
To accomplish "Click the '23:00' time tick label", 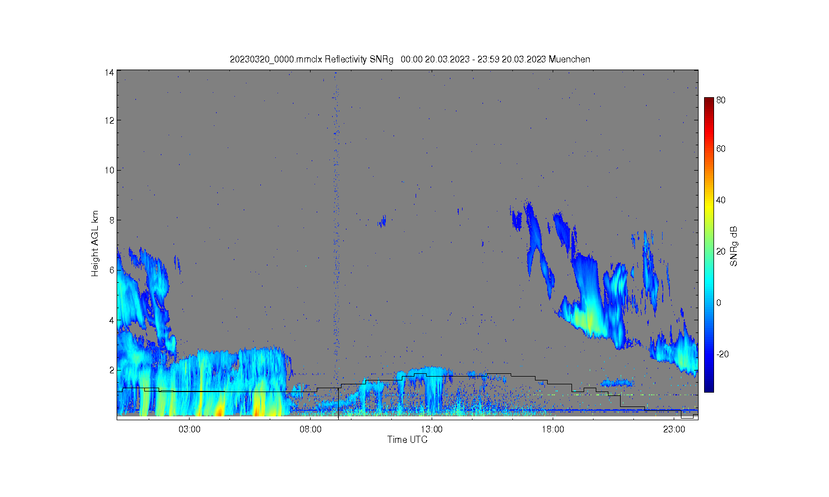I will coord(674,430).
